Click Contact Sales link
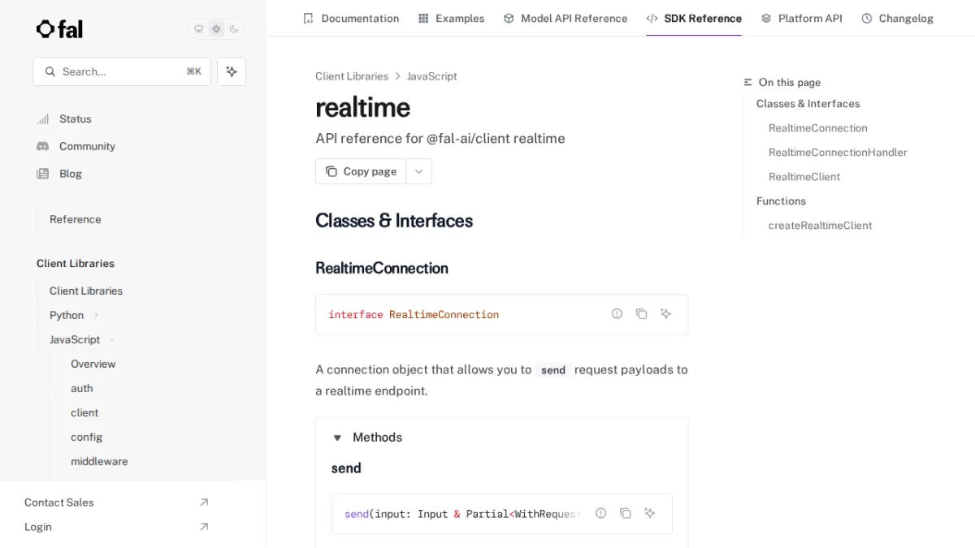This screenshot has height=548, width=975. pyautogui.click(x=59, y=503)
